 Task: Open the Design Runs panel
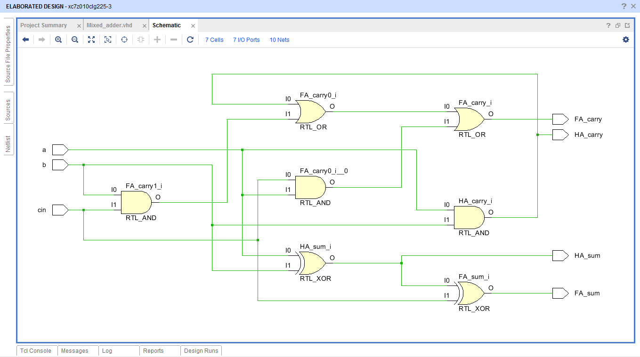coord(201,350)
